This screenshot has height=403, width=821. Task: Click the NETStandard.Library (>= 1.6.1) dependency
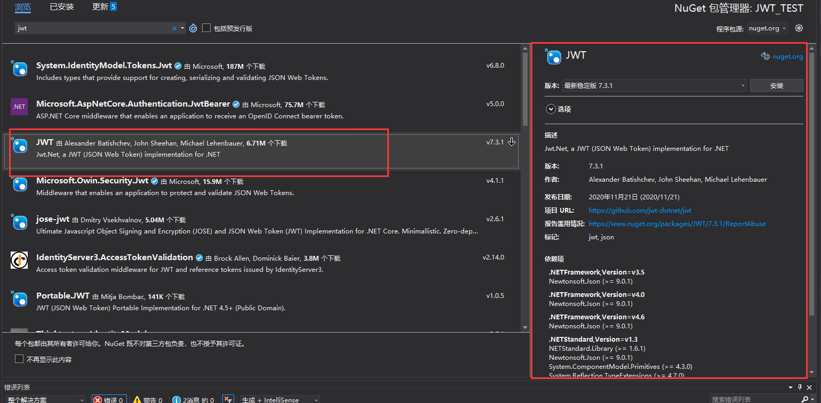[x=597, y=349]
